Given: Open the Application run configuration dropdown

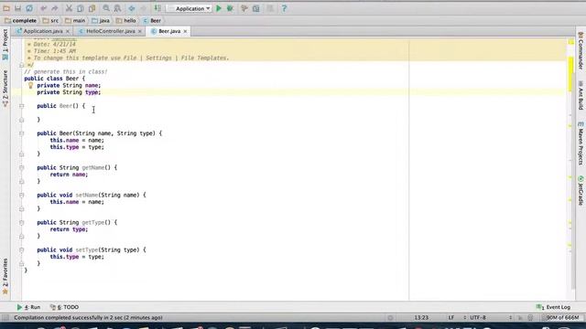Looking at the screenshot, I should pyautogui.click(x=190, y=8).
